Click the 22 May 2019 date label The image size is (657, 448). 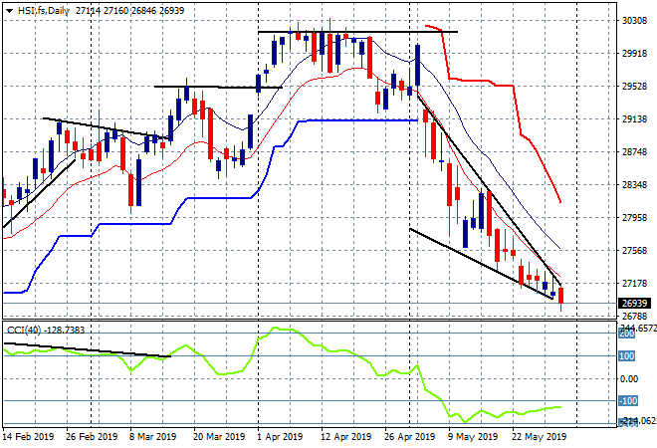tap(539, 437)
